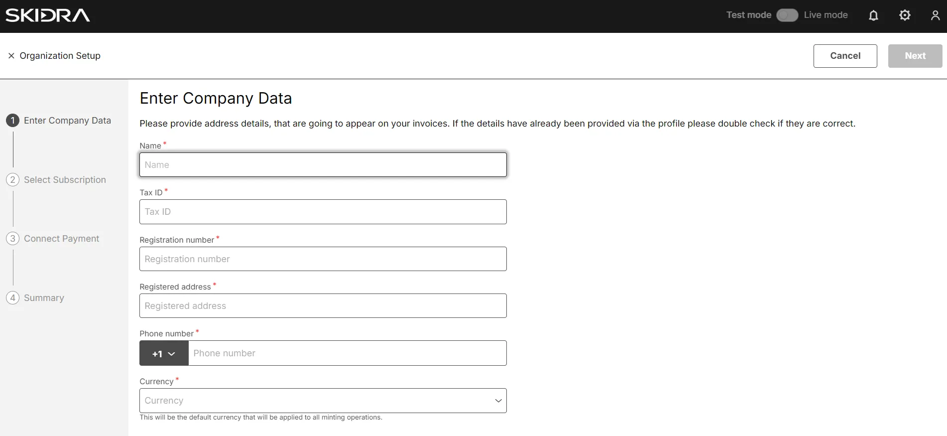Focus the Registration number field
Viewport: 947px width, 436px height.
pyautogui.click(x=323, y=259)
